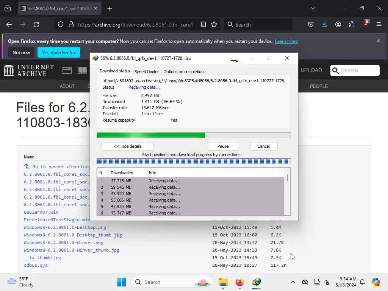Click the red extension icon with badge
This screenshot has height=291, width=388.
[366, 24]
